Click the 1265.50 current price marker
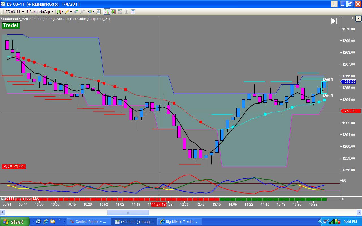The height and width of the screenshot is (226, 362). click(x=349, y=82)
